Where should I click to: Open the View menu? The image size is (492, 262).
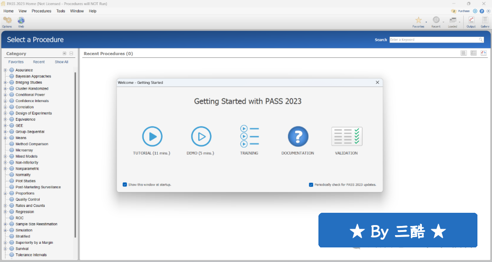23,11
